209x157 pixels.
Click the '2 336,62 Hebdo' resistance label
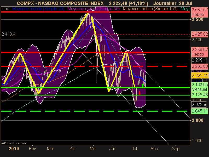click(x=200, y=52)
